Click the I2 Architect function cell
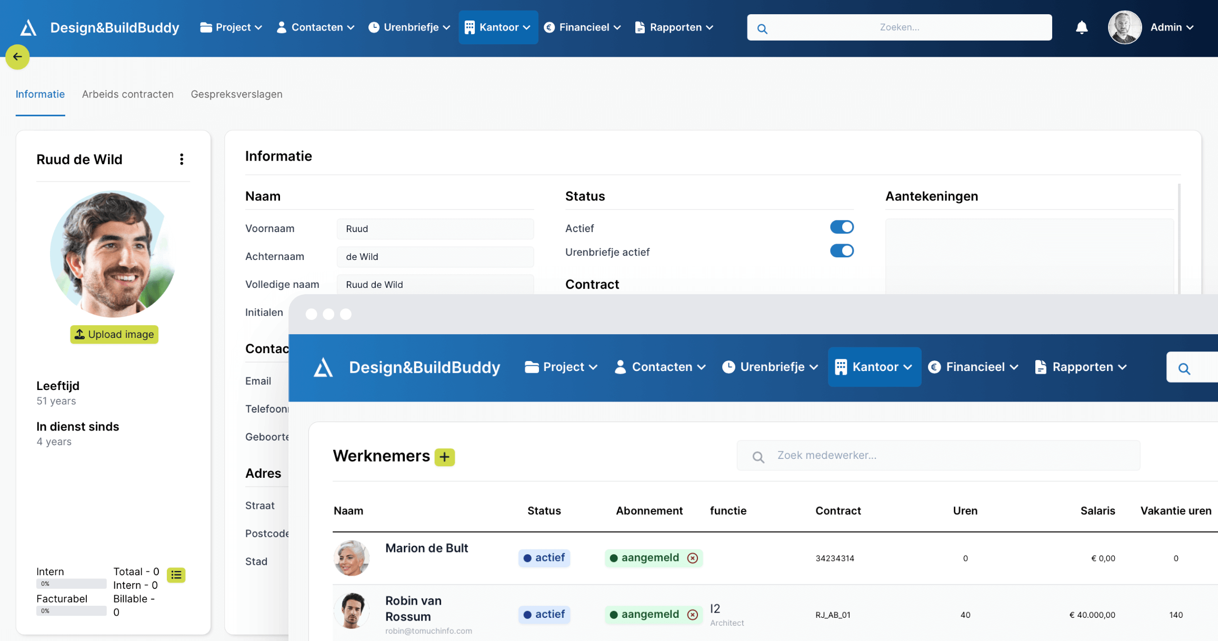The image size is (1218, 641). coord(727,615)
